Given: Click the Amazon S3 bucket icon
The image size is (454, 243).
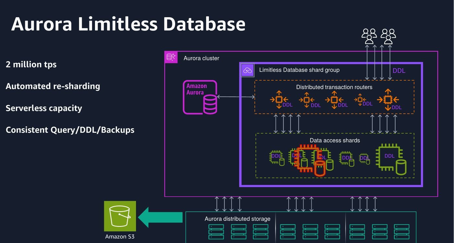Looking at the screenshot, I should [120, 216].
